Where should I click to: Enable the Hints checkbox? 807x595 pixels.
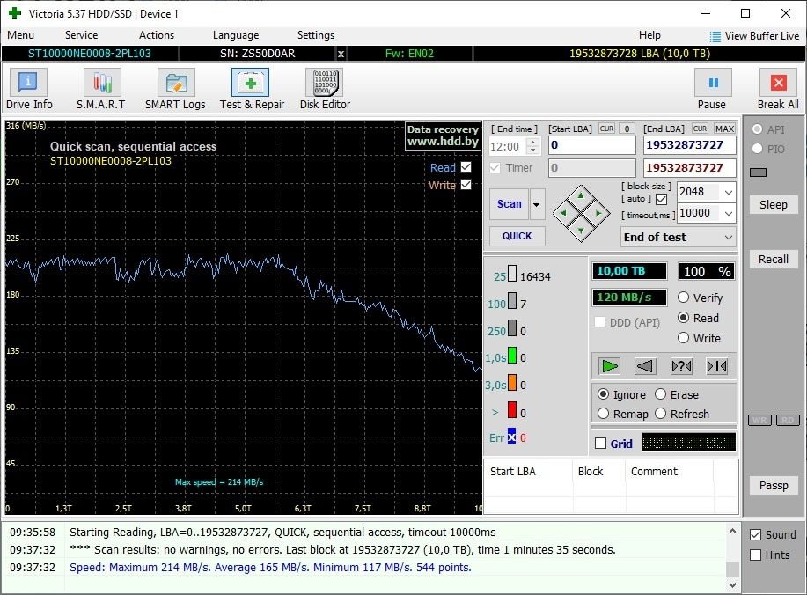[756, 555]
